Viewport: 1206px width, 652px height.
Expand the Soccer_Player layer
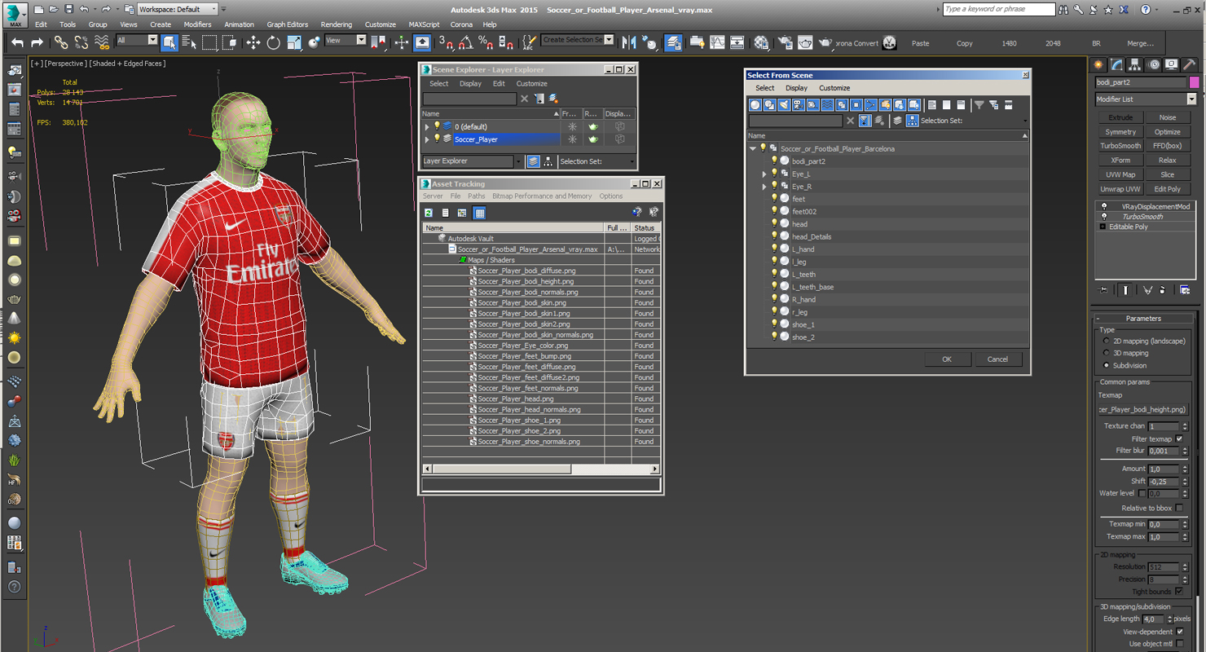427,139
